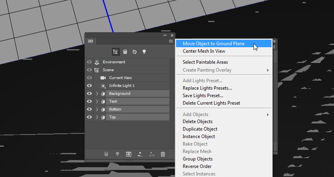
Task: Select the Text mesh label
Action: pos(113,101)
